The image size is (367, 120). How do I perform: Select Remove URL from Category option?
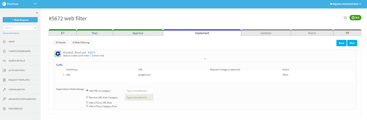pos(87,97)
